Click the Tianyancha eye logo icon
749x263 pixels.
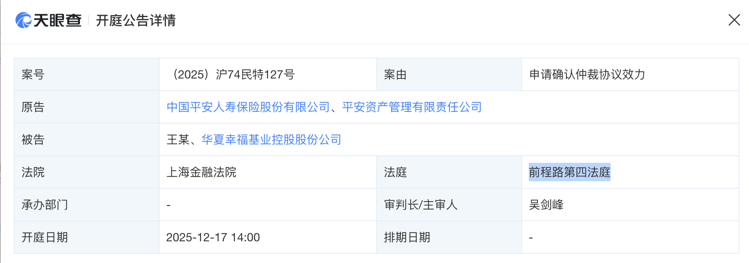[23, 20]
